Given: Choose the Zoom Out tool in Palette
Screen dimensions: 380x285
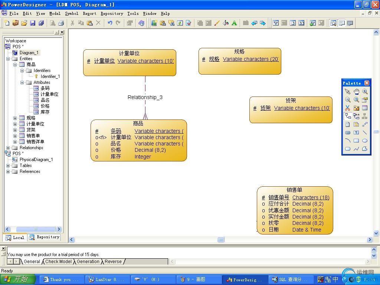Looking at the screenshot, I should 347,99.
